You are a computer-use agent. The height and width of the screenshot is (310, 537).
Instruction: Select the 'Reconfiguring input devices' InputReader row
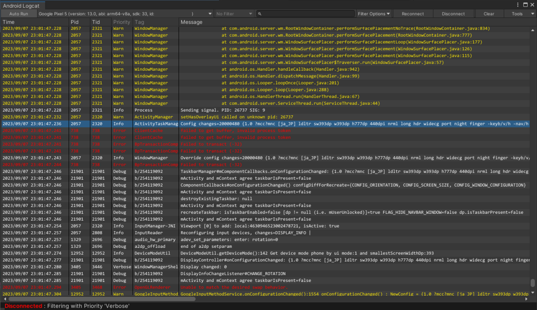point(265,233)
